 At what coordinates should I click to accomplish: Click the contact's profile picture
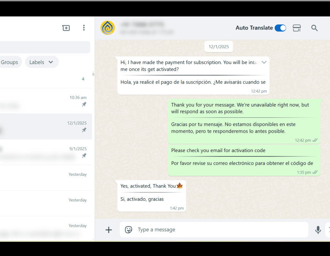[107, 28]
